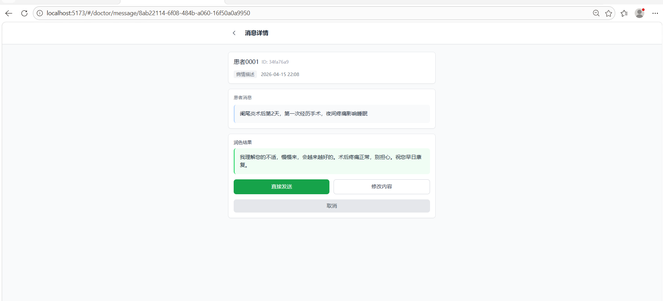Click the browser back arrow
663x301 pixels.
(x=9, y=13)
